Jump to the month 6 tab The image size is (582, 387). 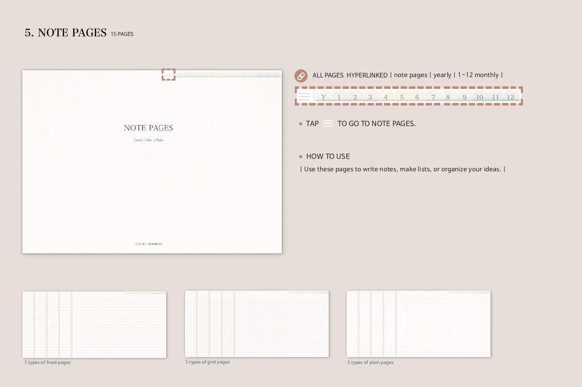coord(417,97)
